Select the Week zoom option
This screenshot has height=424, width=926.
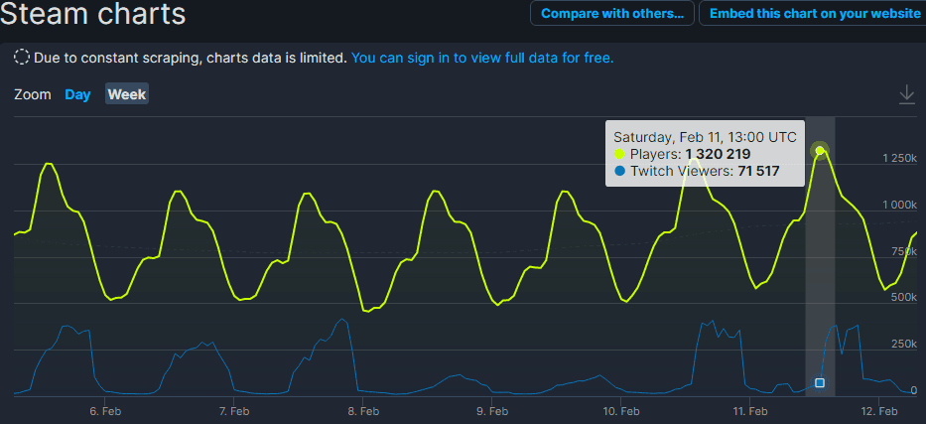(x=127, y=94)
